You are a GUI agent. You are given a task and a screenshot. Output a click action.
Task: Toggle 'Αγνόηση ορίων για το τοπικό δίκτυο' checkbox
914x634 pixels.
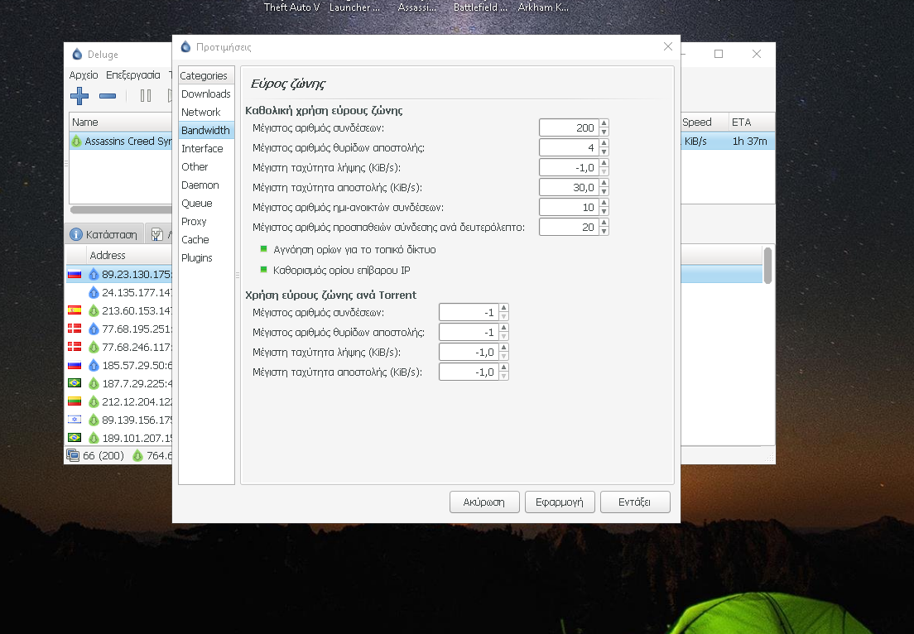(264, 249)
